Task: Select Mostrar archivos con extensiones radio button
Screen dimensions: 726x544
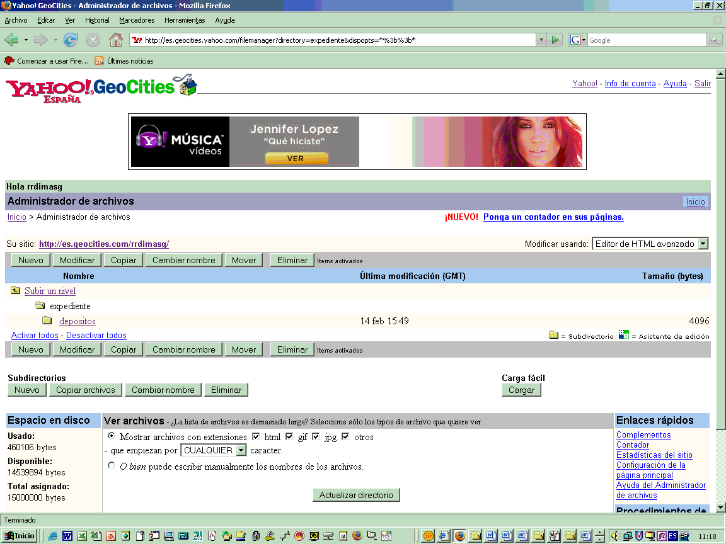Action: 111,436
